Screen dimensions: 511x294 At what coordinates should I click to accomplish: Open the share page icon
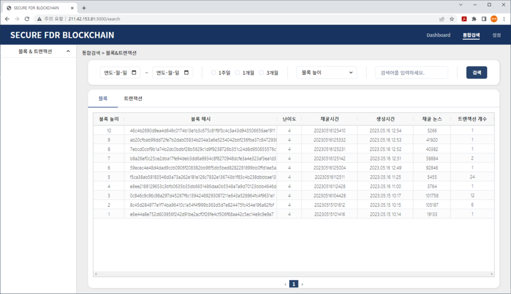click(442, 19)
